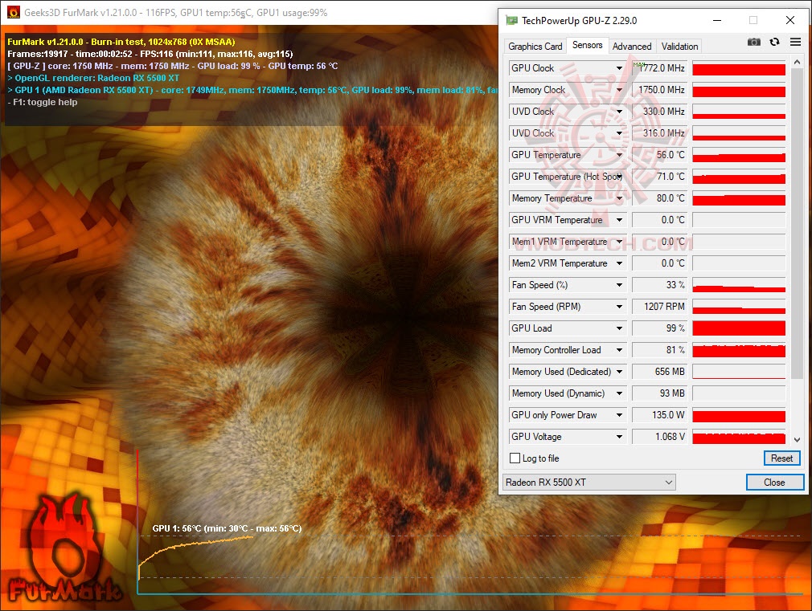Minimize the GPU-Z window
Screen dimensions: 812x611
(x=717, y=21)
